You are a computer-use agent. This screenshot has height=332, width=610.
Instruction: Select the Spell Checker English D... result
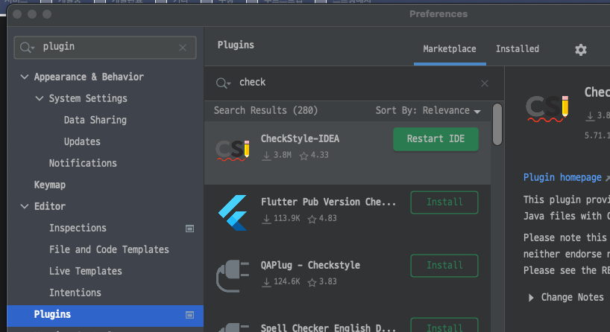(328, 328)
